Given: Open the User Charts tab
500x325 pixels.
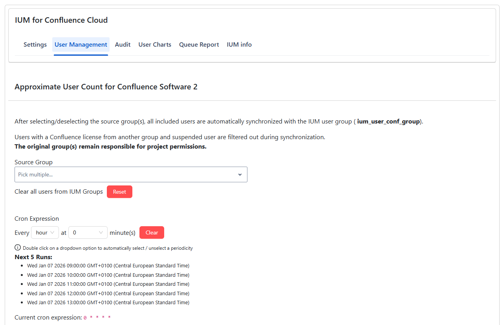Looking at the screenshot, I should [x=155, y=45].
